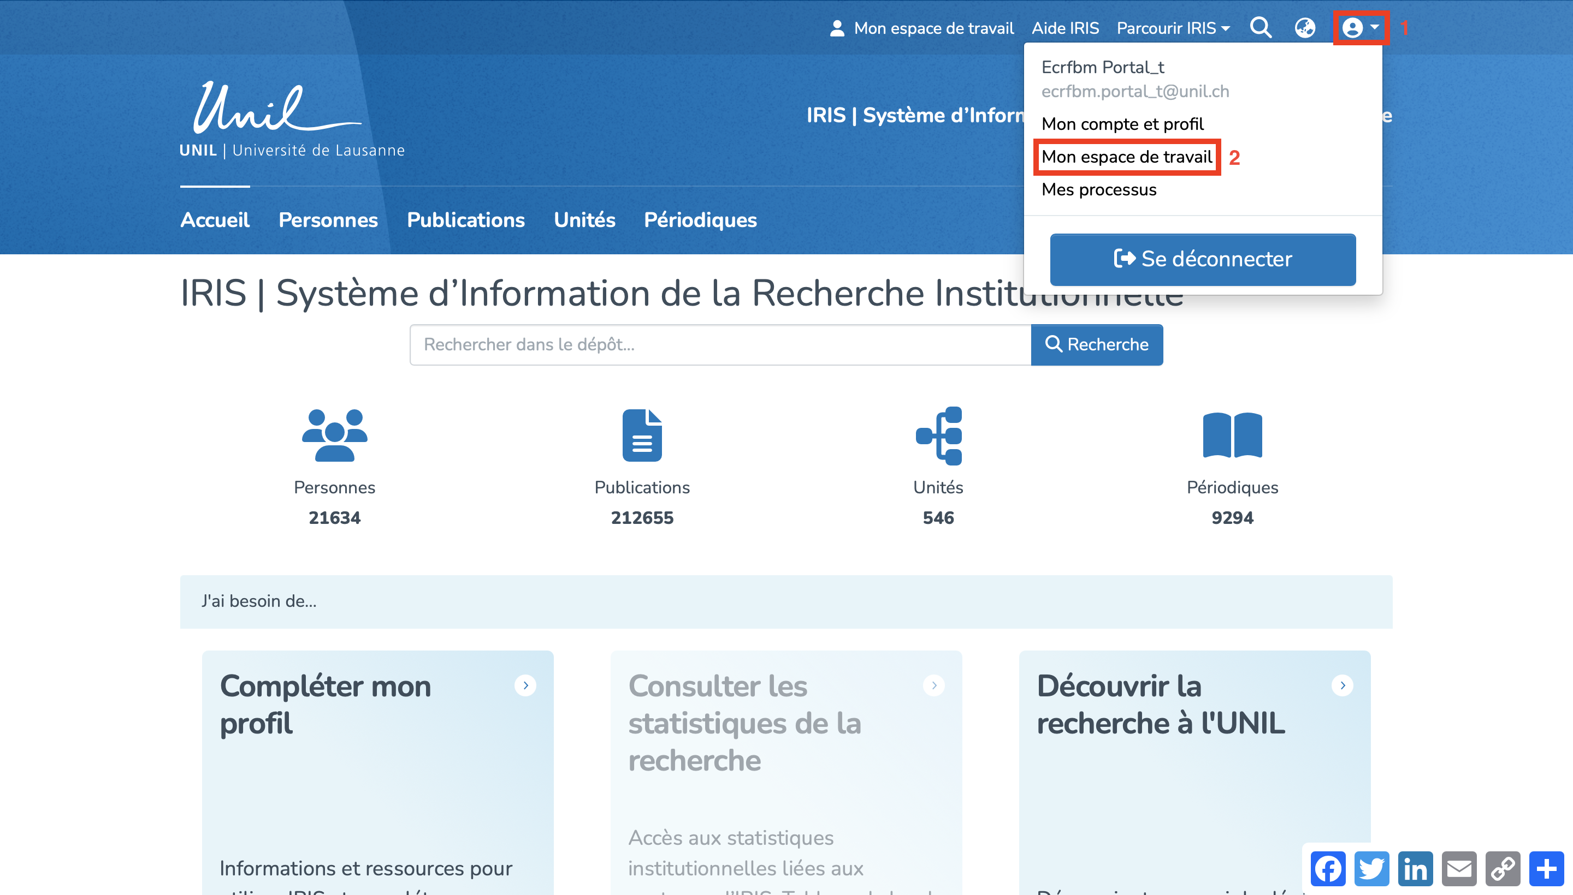1573x895 pixels.
Task: Share page via Email envelope icon
Action: pos(1459,869)
